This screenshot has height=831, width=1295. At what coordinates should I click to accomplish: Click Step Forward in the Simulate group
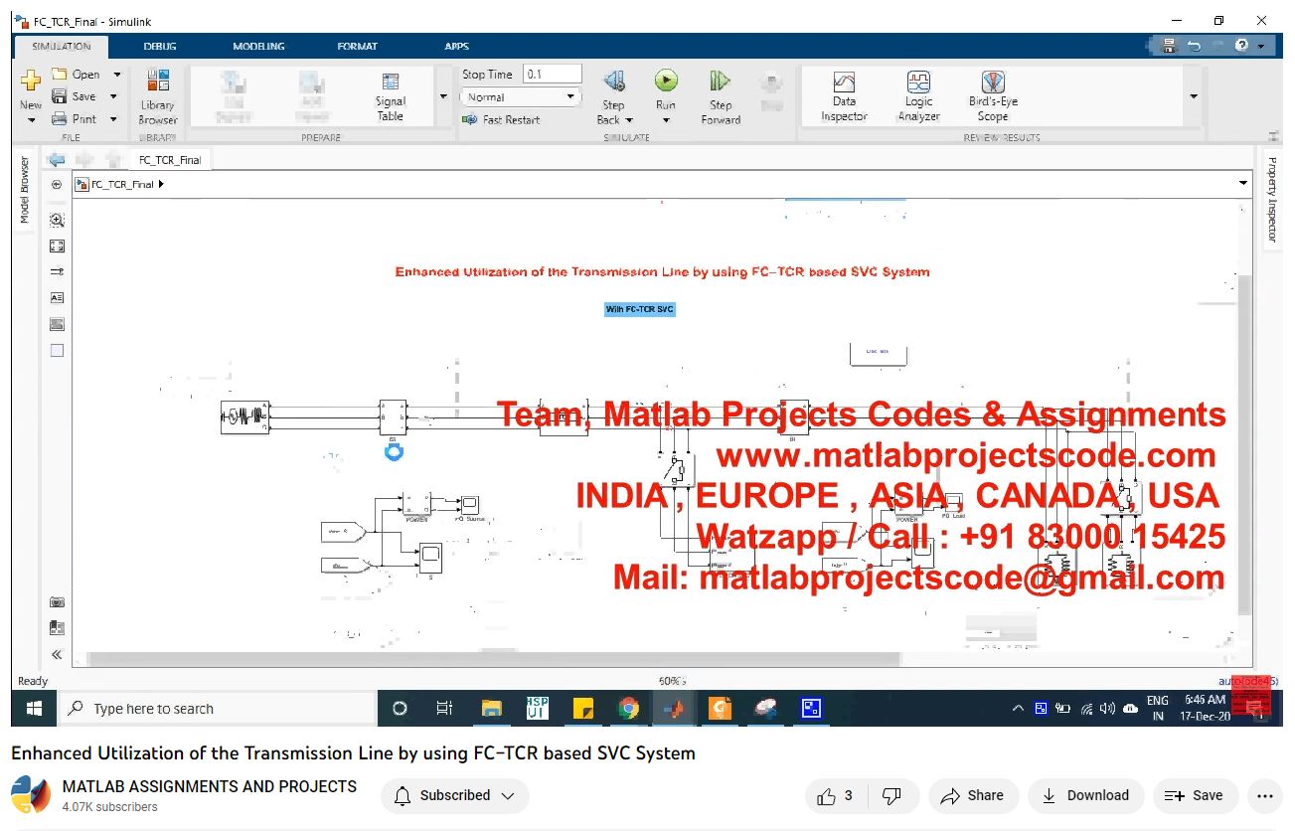point(721,97)
